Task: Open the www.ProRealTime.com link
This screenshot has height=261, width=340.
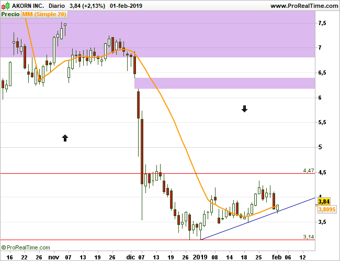Action: (x=304, y=6)
